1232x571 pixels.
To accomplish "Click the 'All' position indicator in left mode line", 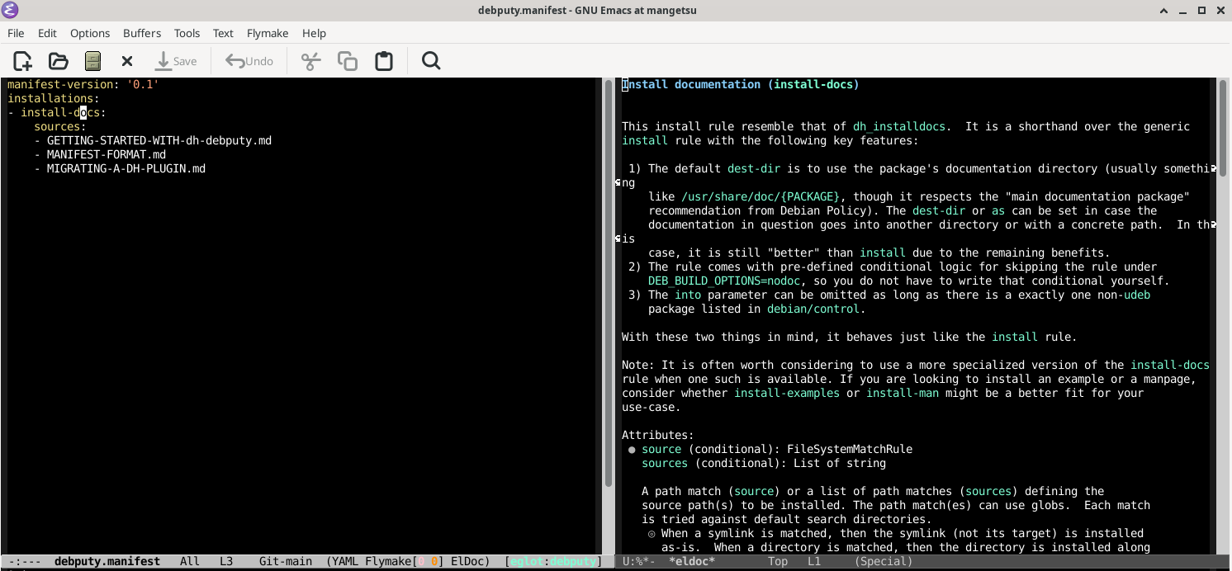I will click(x=190, y=561).
